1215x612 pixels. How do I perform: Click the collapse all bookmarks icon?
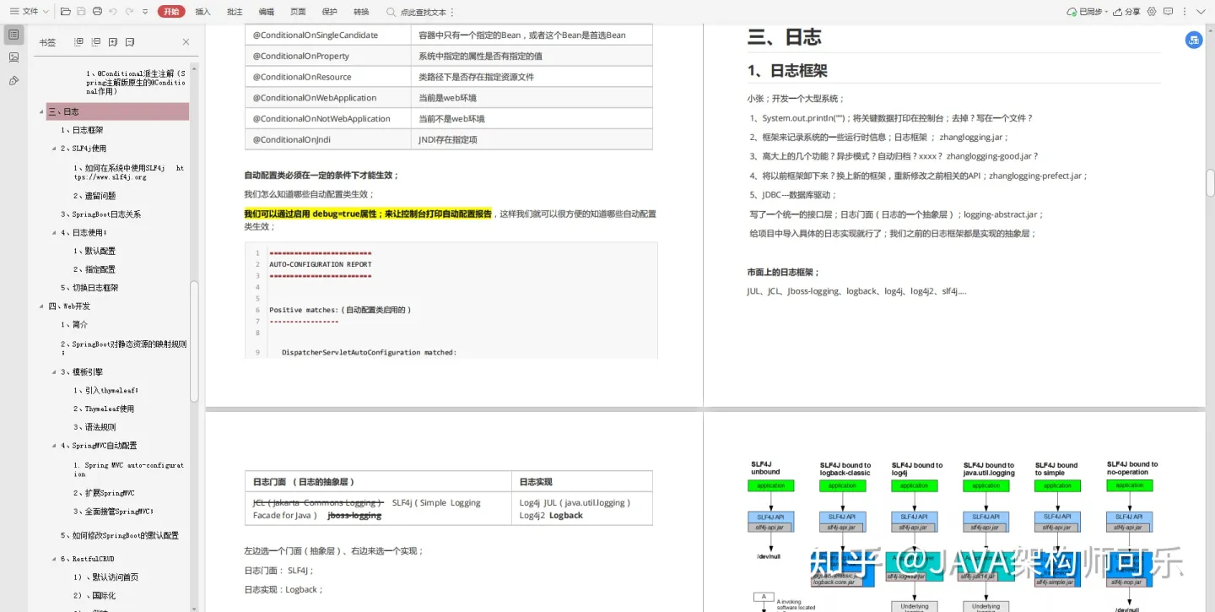click(x=95, y=42)
